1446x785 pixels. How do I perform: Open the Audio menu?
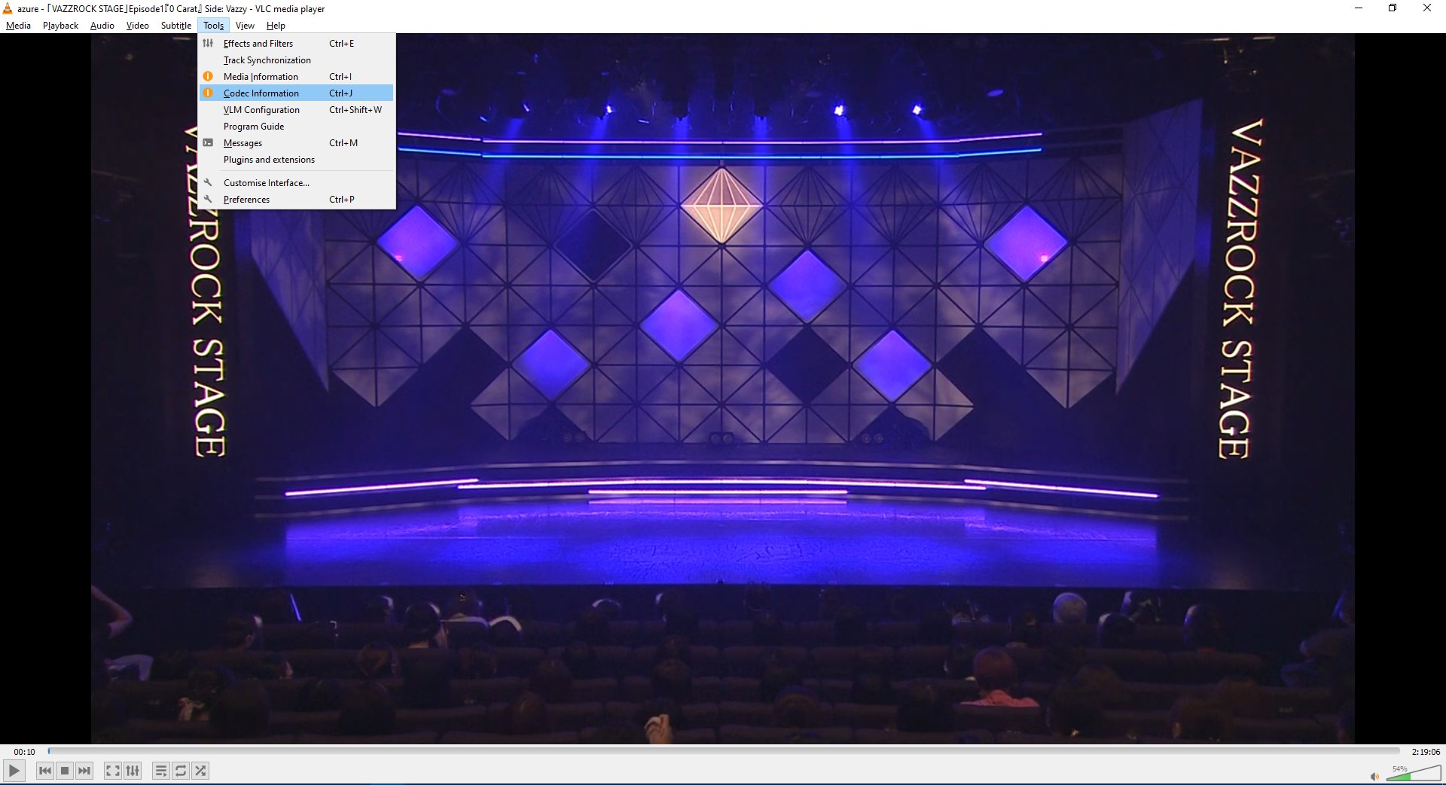[x=102, y=26]
